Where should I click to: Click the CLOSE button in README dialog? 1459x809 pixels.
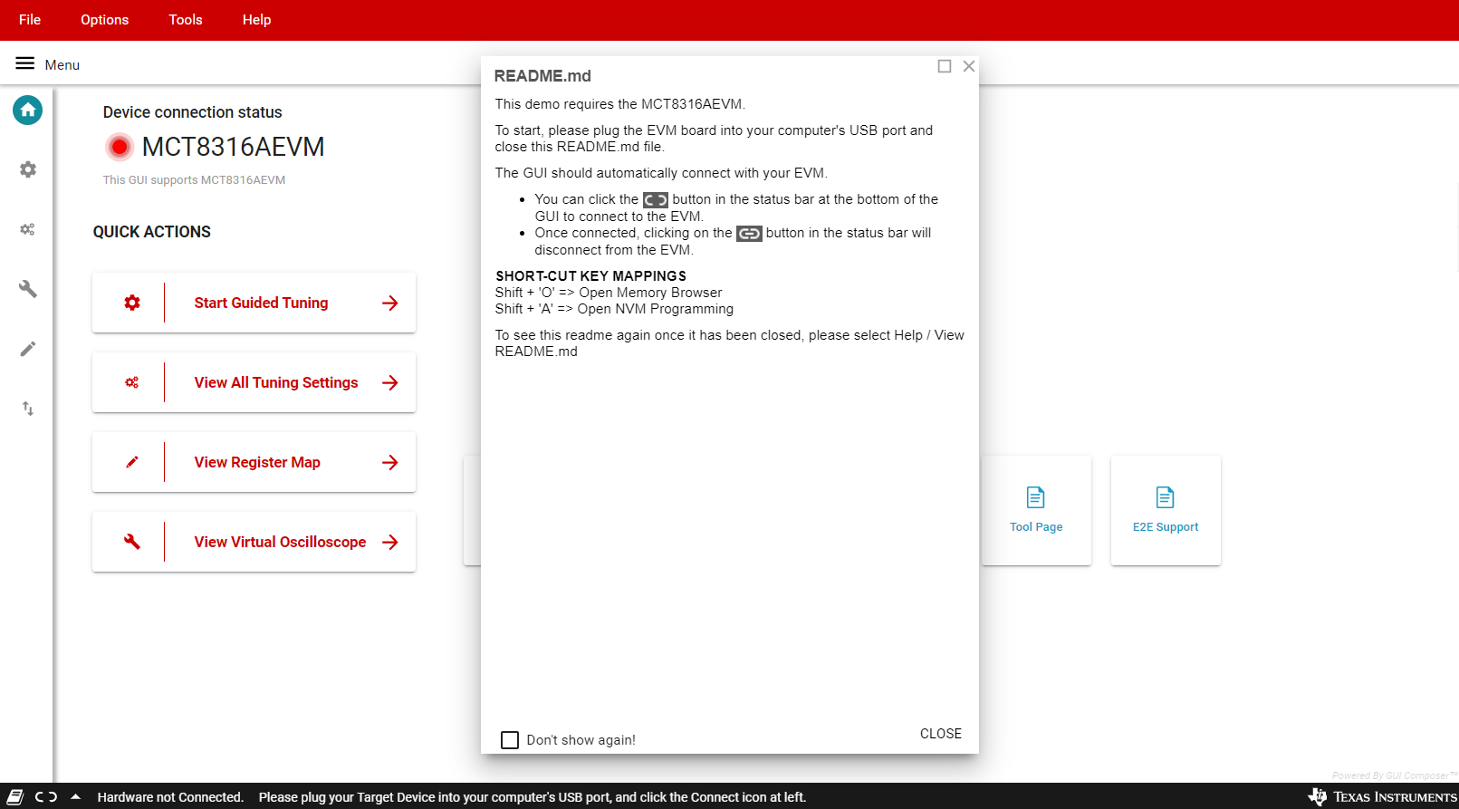pyautogui.click(x=941, y=734)
